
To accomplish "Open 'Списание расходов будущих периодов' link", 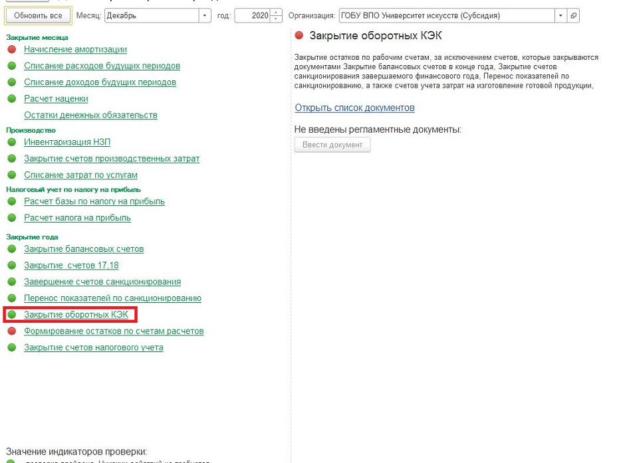I will [x=102, y=66].
